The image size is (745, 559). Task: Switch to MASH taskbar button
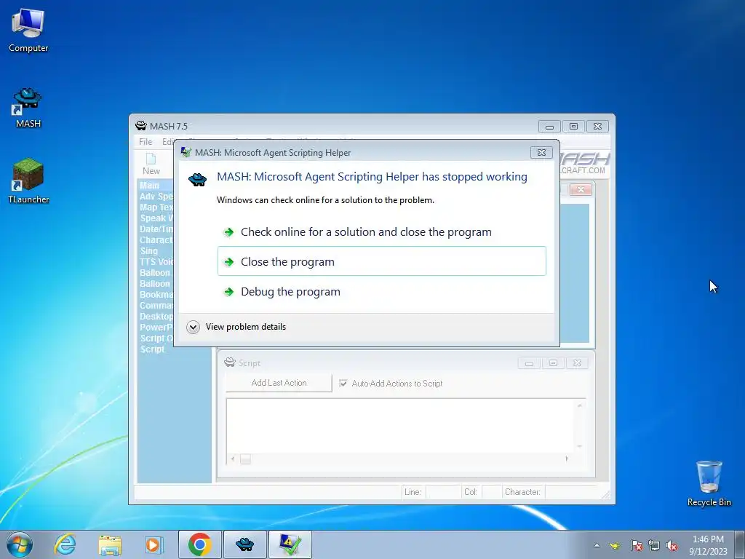tap(244, 544)
